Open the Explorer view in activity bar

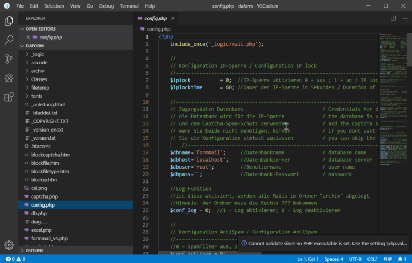[x=9, y=21]
